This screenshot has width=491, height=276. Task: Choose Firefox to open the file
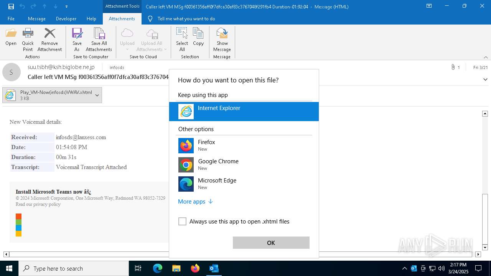click(x=244, y=146)
